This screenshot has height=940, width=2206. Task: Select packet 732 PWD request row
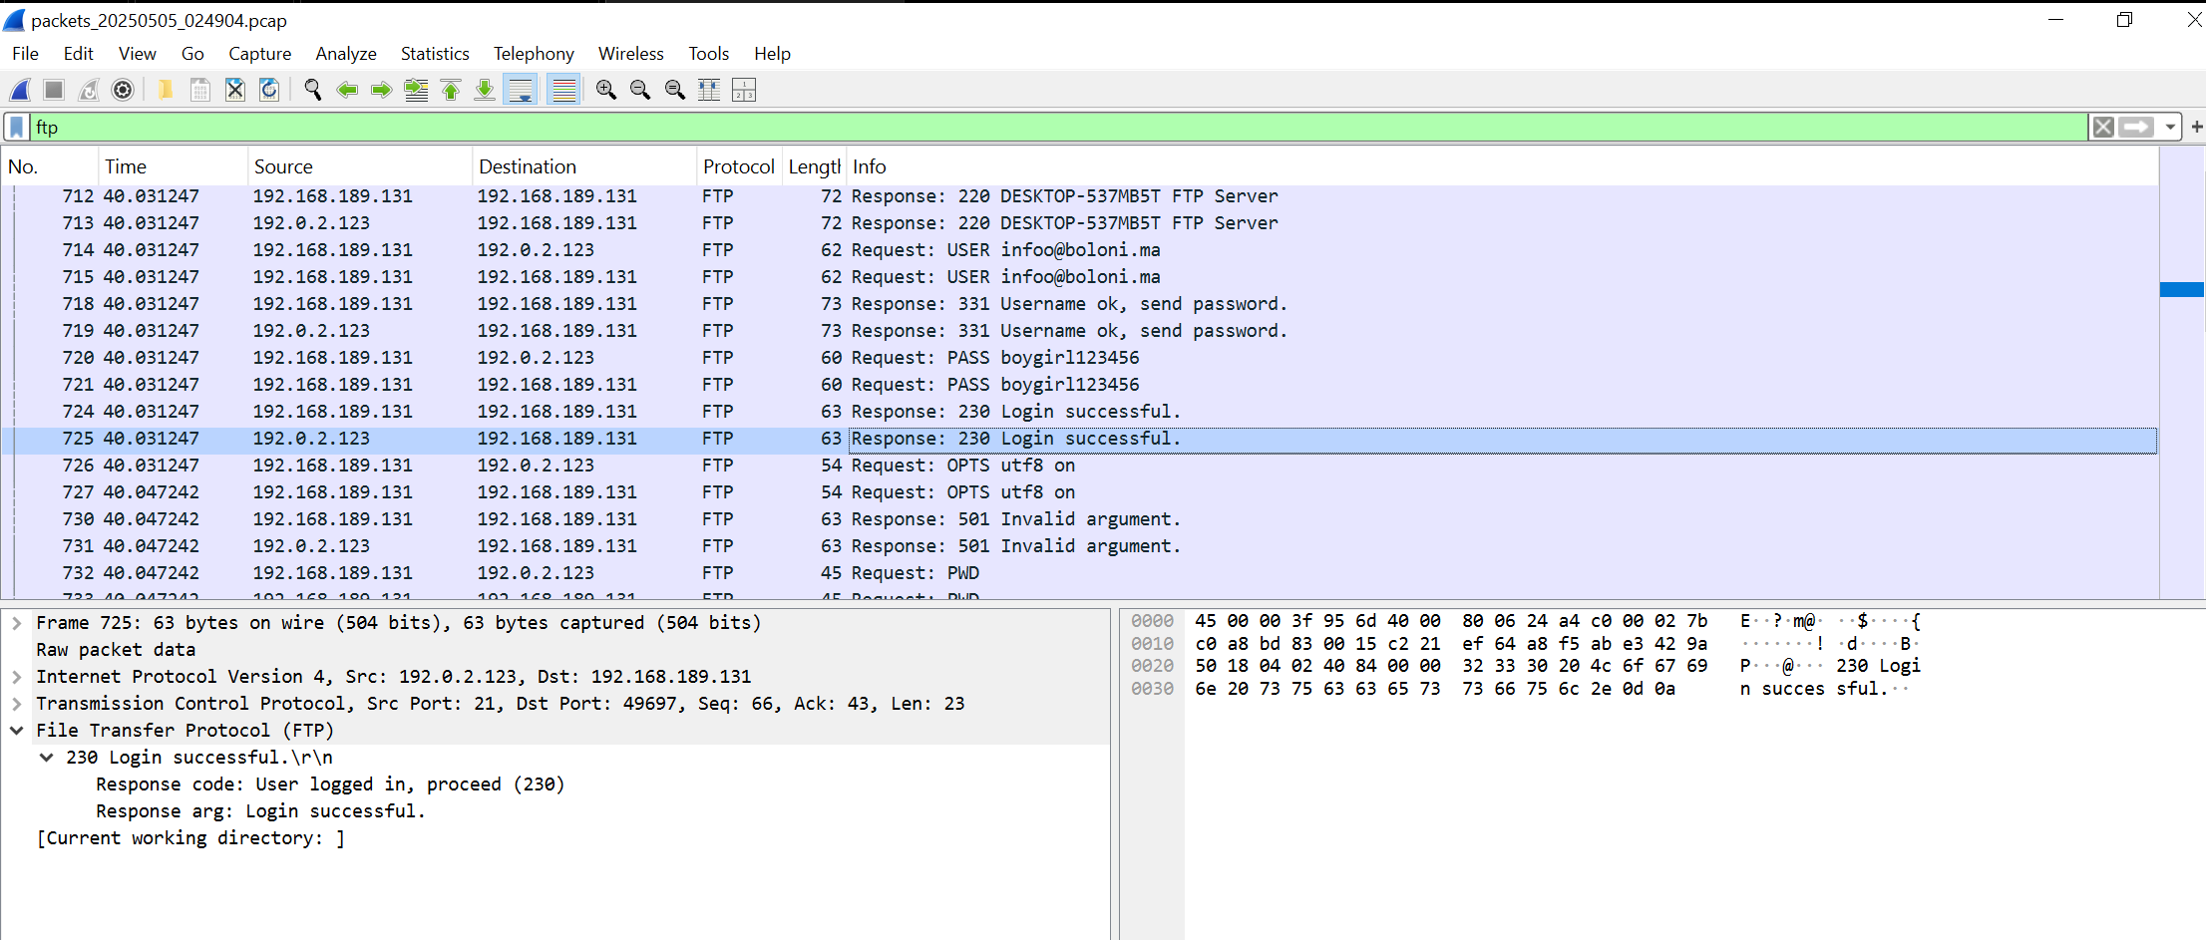1080,573
